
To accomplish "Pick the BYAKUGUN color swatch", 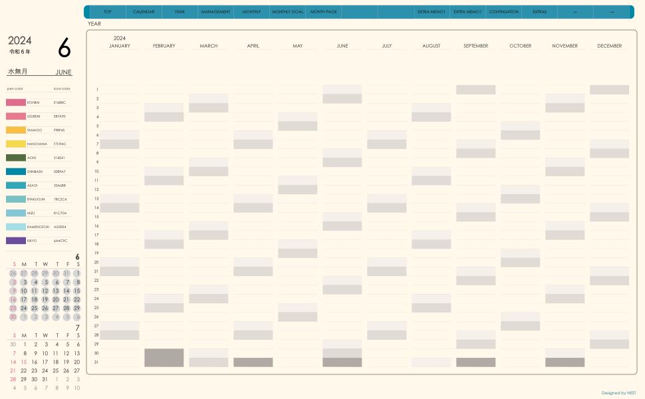I will coord(16,199).
